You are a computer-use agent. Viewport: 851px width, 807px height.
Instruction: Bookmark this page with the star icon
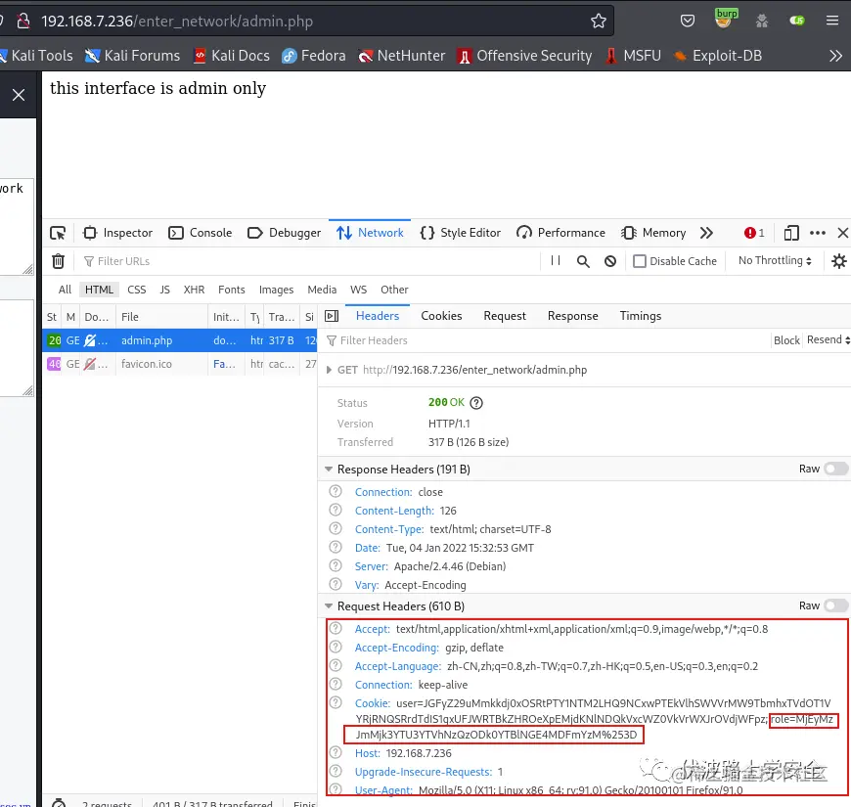pyautogui.click(x=598, y=22)
